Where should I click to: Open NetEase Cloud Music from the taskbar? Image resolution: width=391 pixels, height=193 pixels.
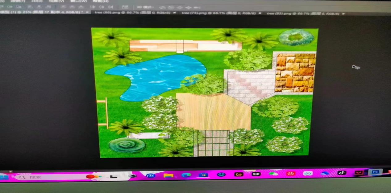pos(290,174)
